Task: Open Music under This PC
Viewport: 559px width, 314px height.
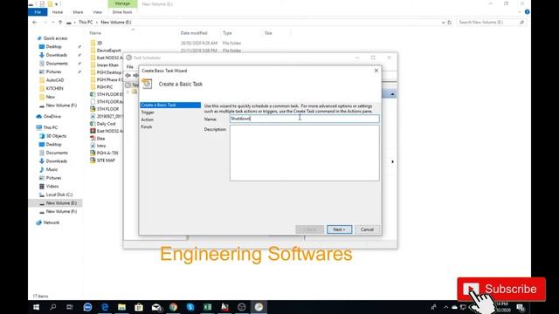Action: click(x=52, y=169)
